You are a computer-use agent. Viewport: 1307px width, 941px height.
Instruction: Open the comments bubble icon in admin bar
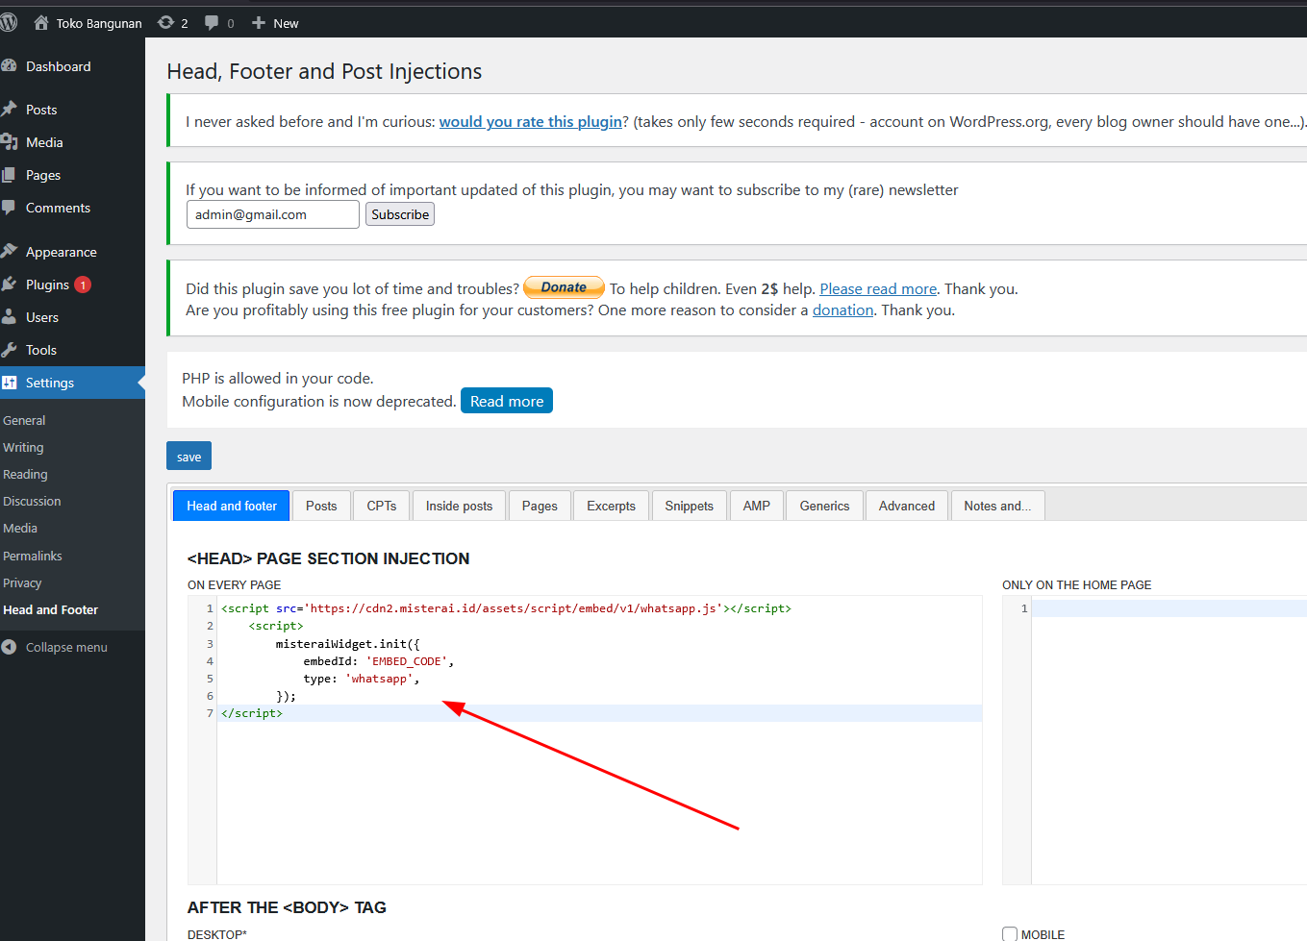coord(212,23)
